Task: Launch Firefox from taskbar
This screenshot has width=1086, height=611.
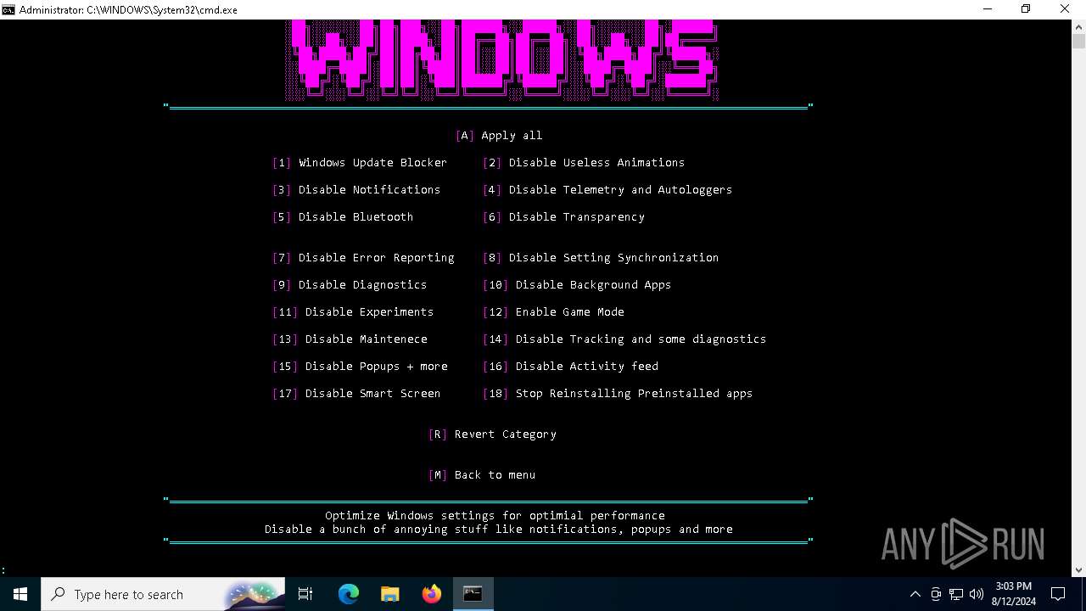Action: [x=432, y=594]
